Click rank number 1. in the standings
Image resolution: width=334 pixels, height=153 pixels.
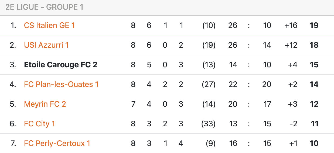[x=13, y=25]
